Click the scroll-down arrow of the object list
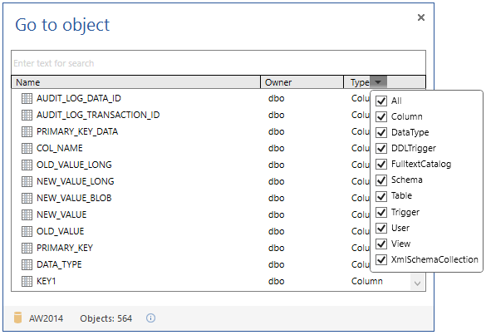This screenshot has width=486, height=335. tap(418, 283)
